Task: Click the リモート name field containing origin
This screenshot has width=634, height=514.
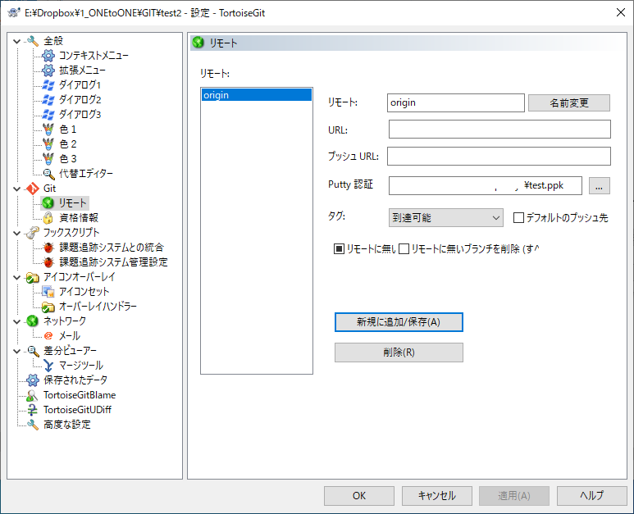Action: [x=456, y=102]
